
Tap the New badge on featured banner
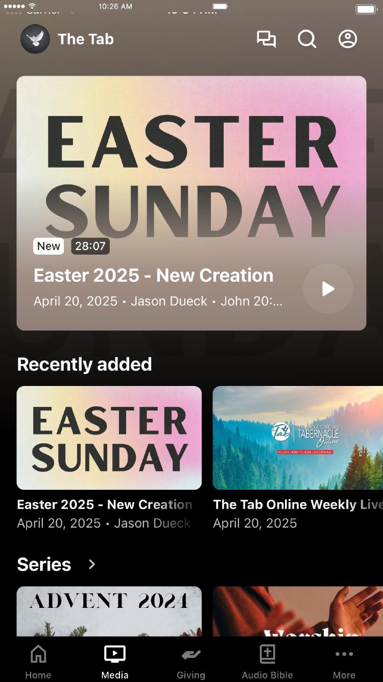tap(49, 246)
